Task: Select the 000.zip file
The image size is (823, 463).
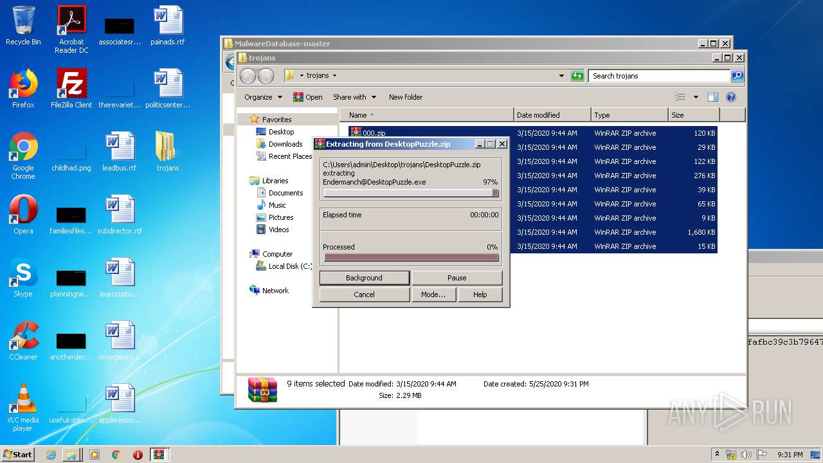Action: coord(374,133)
